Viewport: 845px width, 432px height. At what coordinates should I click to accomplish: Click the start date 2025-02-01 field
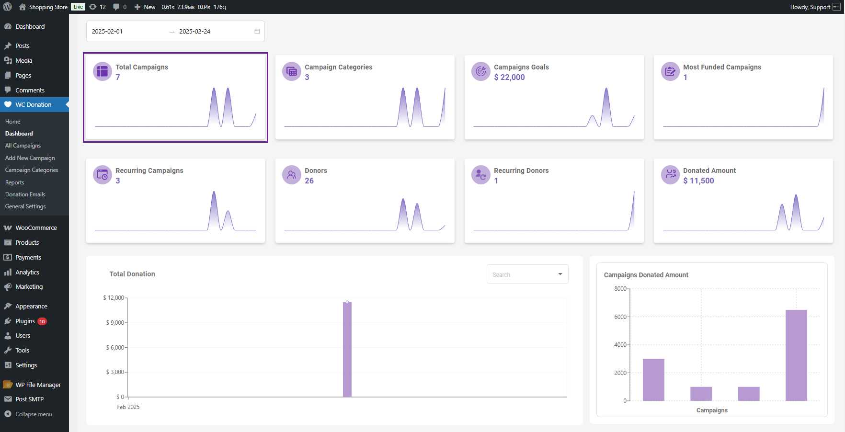(x=107, y=31)
